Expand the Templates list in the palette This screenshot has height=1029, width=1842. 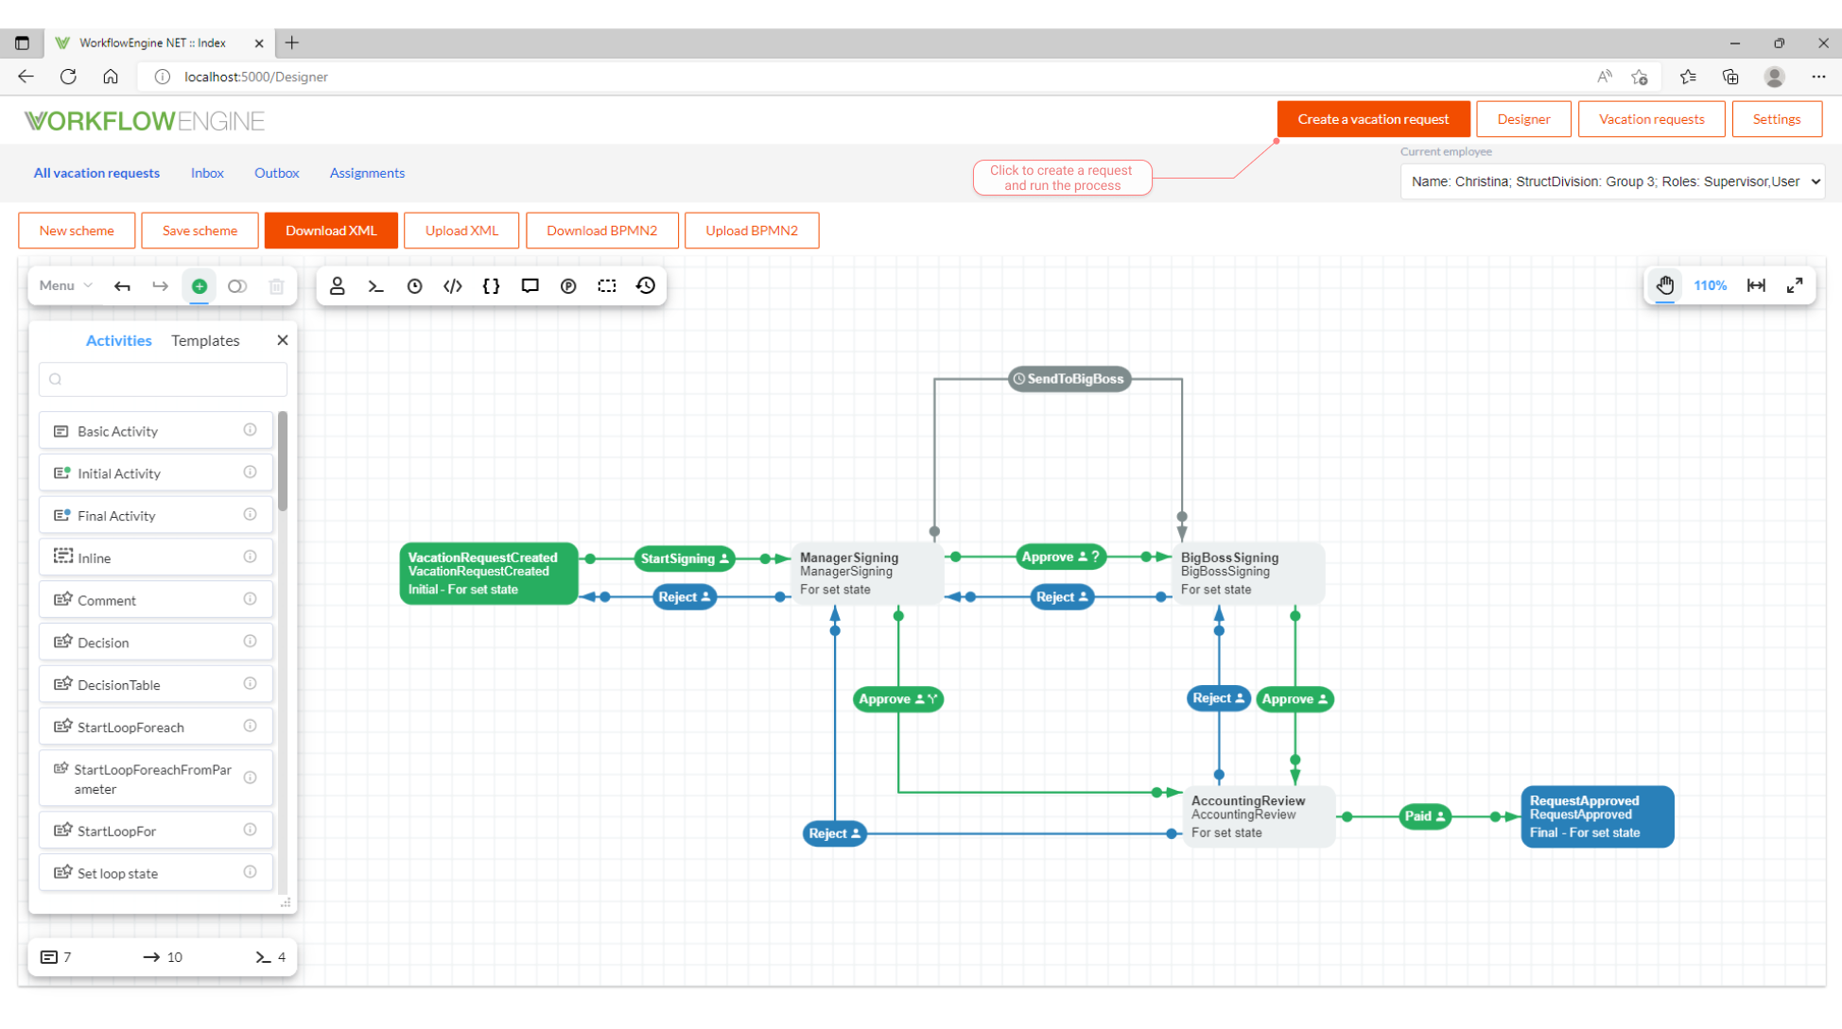point(205,340)
